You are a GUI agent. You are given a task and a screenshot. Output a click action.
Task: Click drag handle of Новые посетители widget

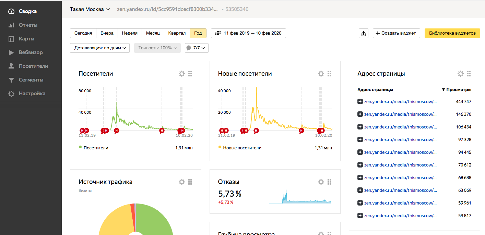coord(330,74)
